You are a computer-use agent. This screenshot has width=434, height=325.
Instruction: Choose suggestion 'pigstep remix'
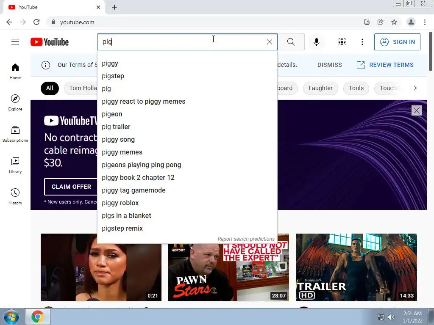[187, 229]
